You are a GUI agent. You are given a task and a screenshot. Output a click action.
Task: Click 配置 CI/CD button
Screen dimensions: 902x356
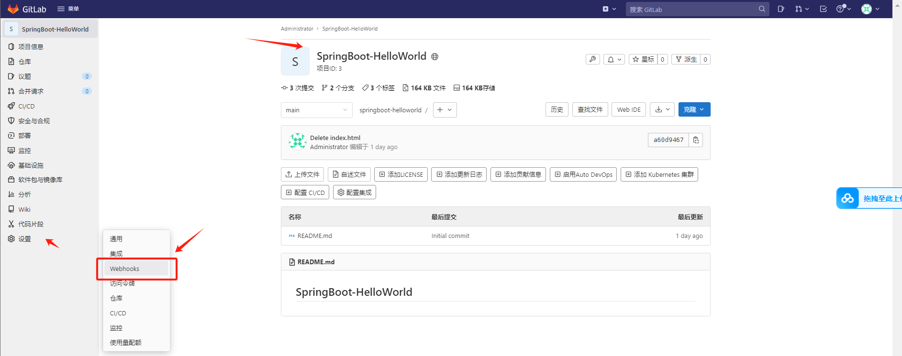[x=305, y=192]
